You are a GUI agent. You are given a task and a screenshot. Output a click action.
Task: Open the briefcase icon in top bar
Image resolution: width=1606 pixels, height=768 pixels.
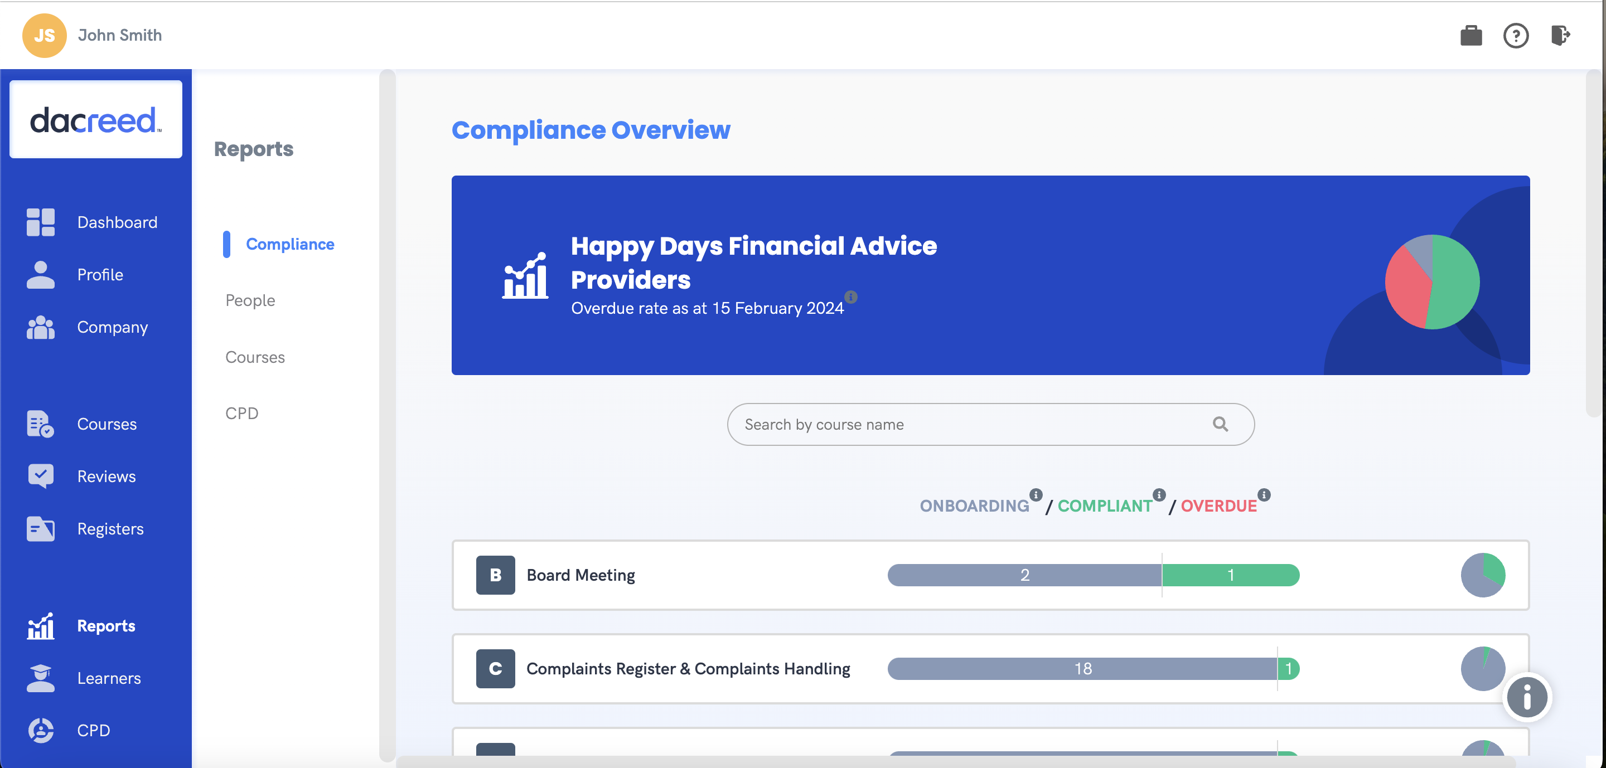pyautogui.click(x=1470, y=36)
